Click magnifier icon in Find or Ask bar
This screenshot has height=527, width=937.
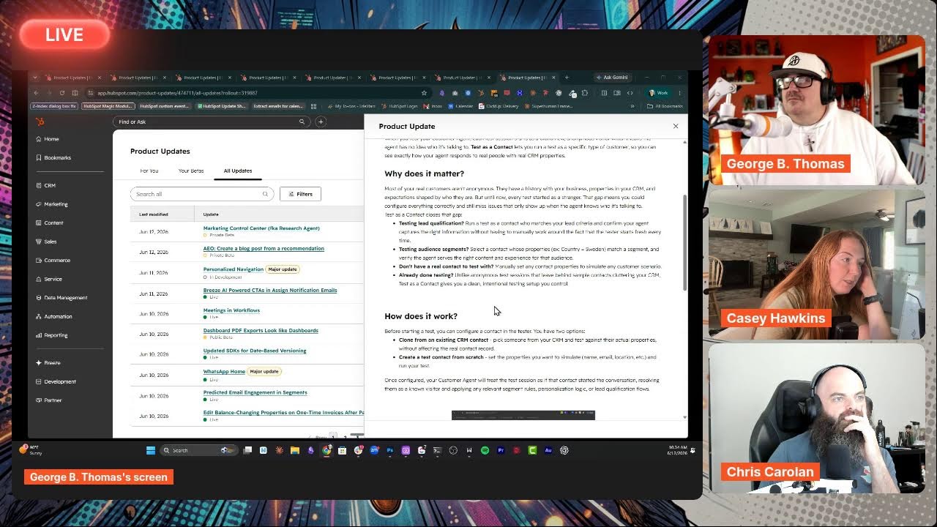coord(302,122)
